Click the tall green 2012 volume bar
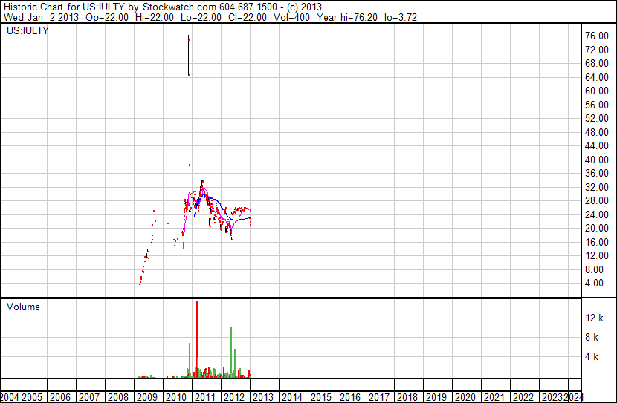 click(x=231, y=353)
